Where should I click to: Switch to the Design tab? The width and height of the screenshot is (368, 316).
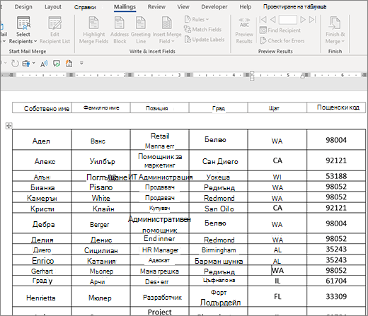click(x=23, y=7)
